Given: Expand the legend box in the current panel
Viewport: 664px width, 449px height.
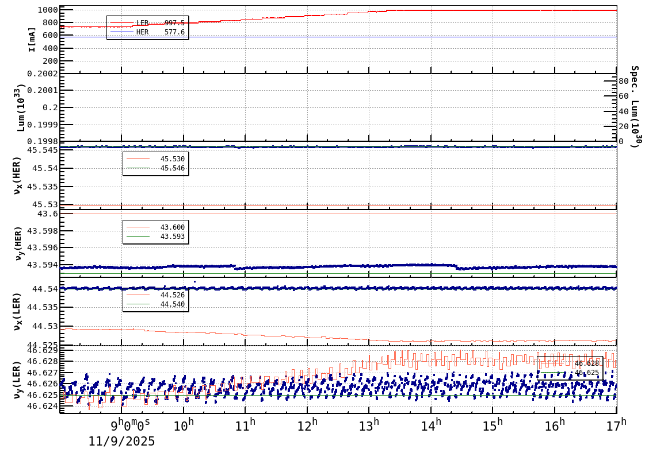Looking at the screenshot, I should coord(147,29).
